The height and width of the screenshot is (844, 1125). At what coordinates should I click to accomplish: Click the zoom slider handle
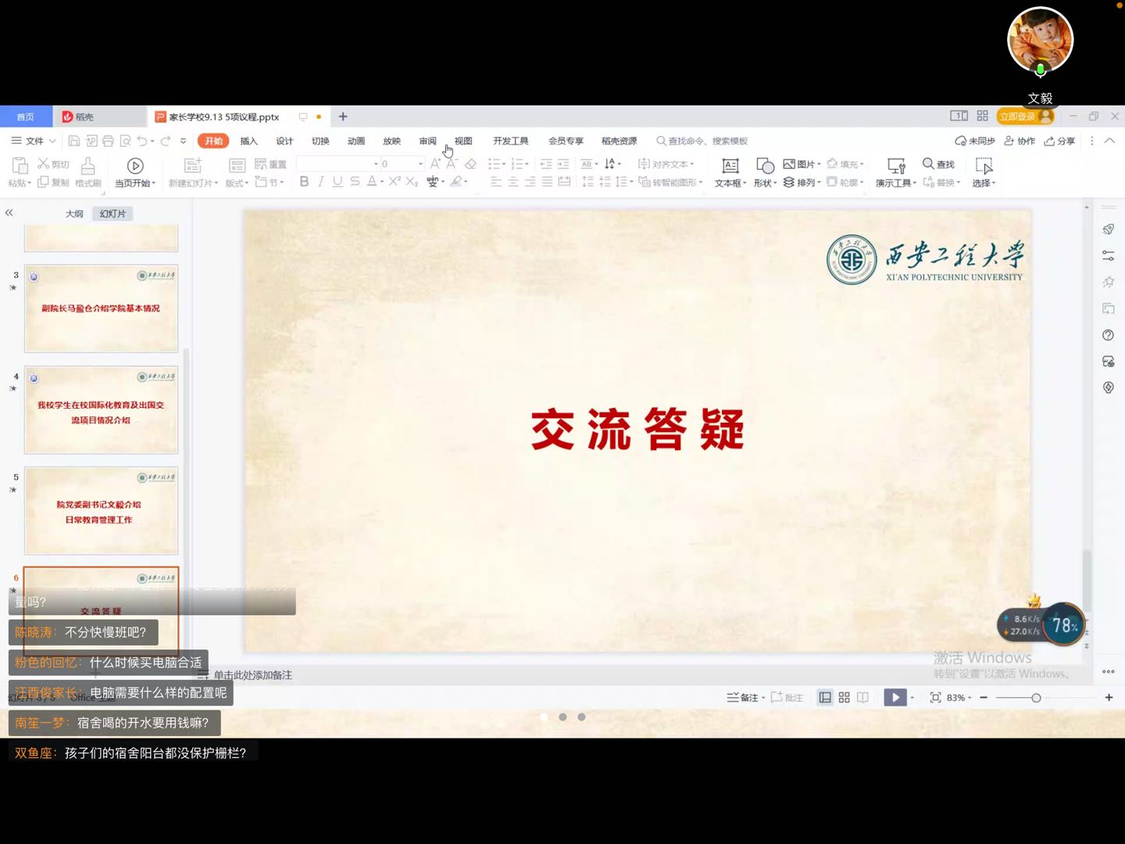(1036, 697)
